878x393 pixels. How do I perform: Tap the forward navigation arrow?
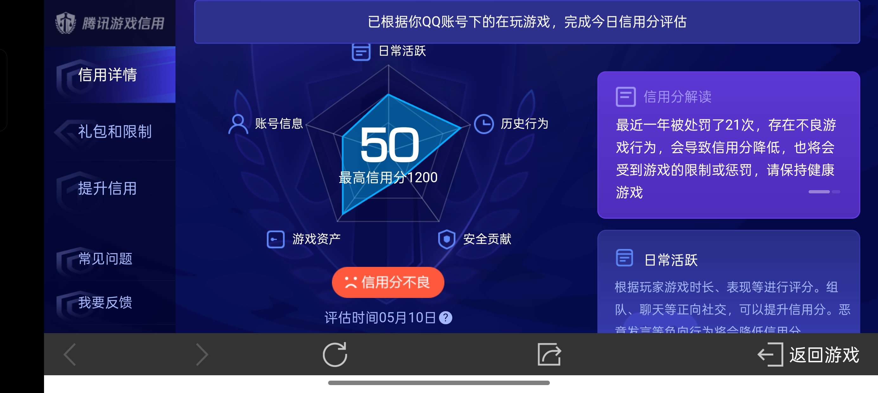(202, 354)
